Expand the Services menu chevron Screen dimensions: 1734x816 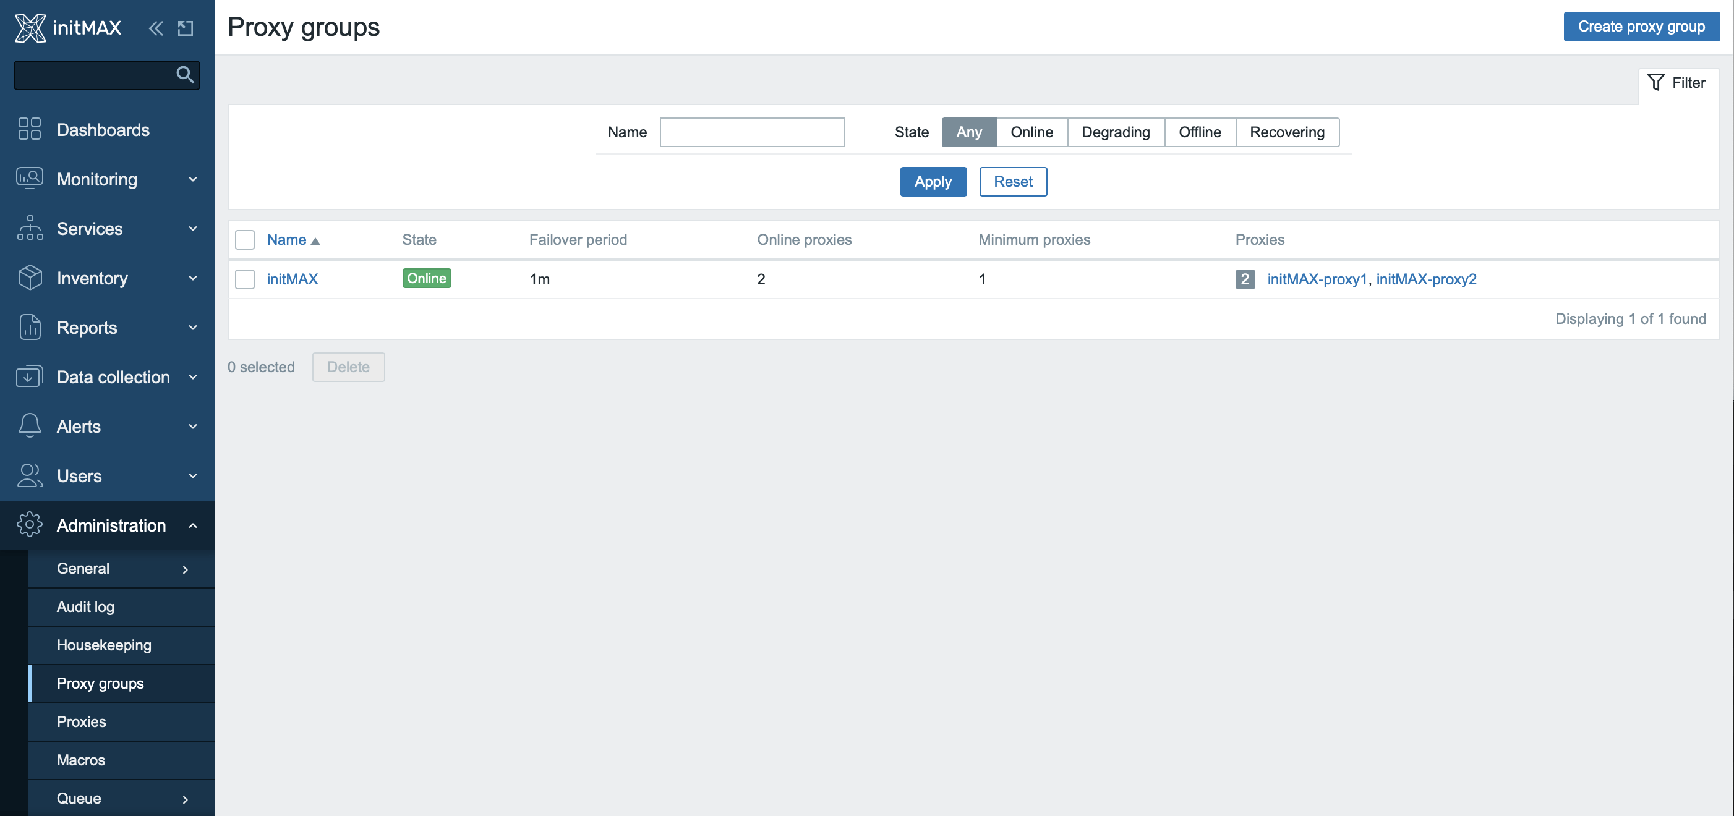coord(193,229)
